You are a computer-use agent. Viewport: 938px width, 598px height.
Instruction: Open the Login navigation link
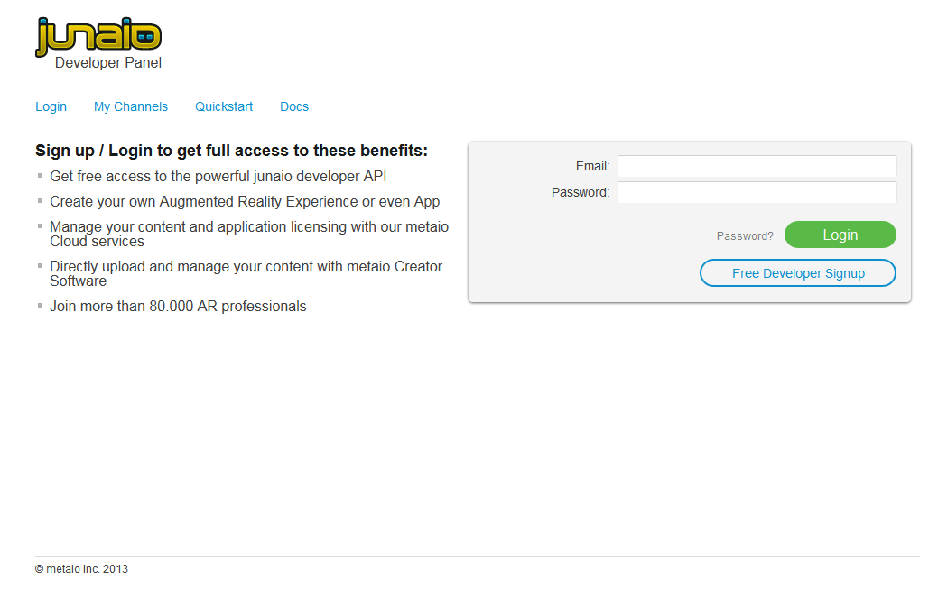pos(51,106)
